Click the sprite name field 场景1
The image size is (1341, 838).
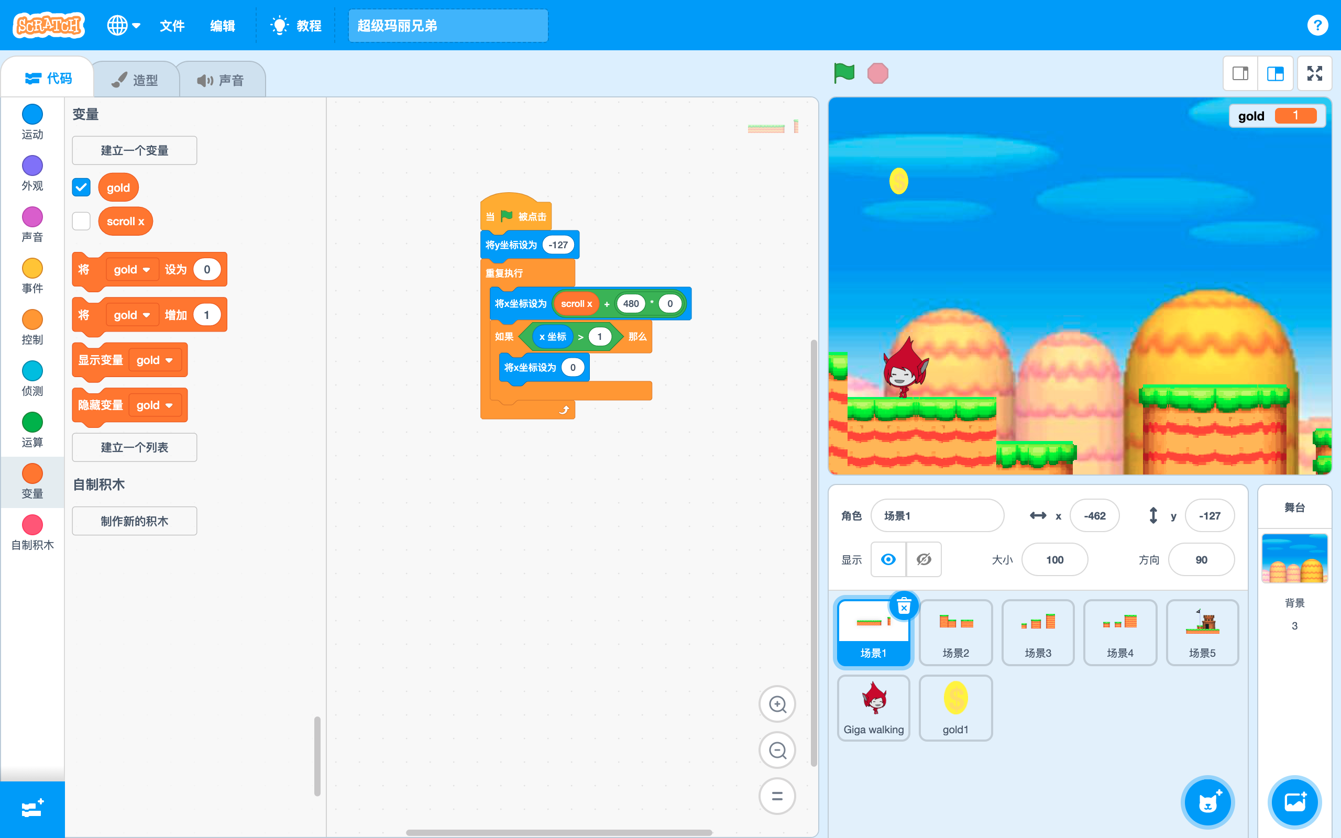(x=937, y=515)
